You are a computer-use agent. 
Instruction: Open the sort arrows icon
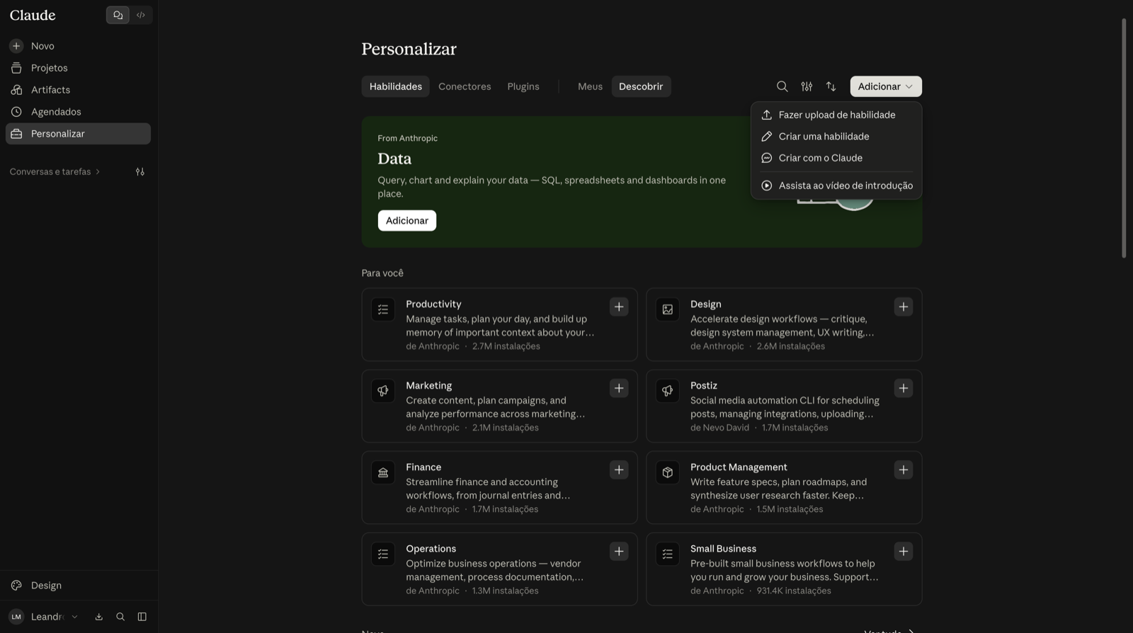click(831, 86)
